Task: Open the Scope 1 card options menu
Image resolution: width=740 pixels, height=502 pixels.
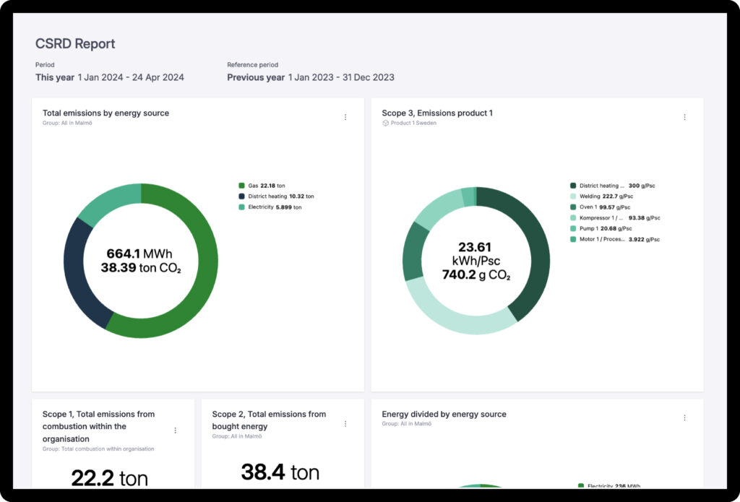Action: coord(175,430)
